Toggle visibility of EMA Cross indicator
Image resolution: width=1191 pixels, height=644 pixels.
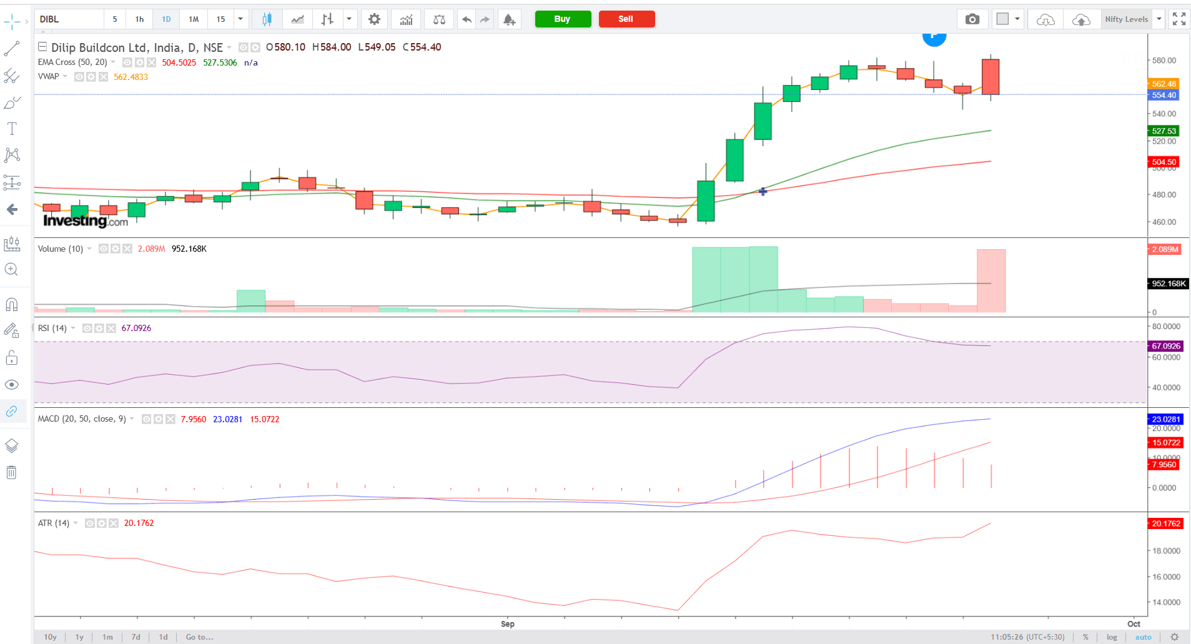(127, 62)
